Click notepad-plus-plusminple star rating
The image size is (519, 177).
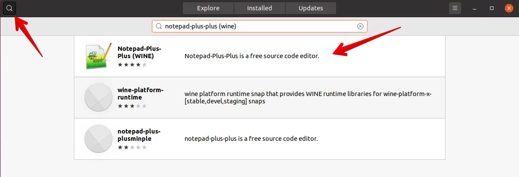[132, 147]
